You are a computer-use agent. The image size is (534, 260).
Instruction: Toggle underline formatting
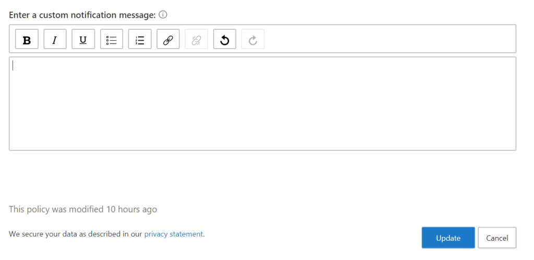pyautogui.click(x=83, y=40)
